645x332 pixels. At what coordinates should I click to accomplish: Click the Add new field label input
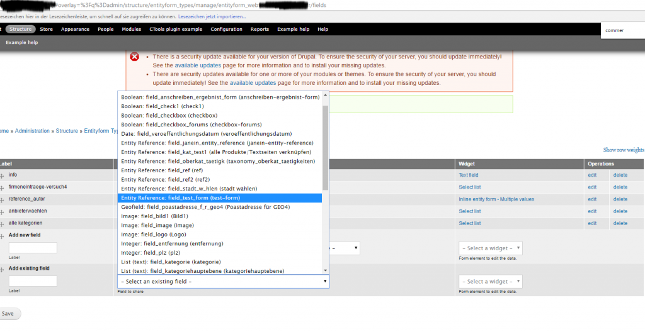[x=33, y=248]
